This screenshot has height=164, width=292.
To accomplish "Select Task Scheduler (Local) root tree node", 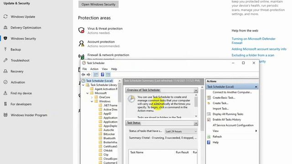I will (99, 81).
